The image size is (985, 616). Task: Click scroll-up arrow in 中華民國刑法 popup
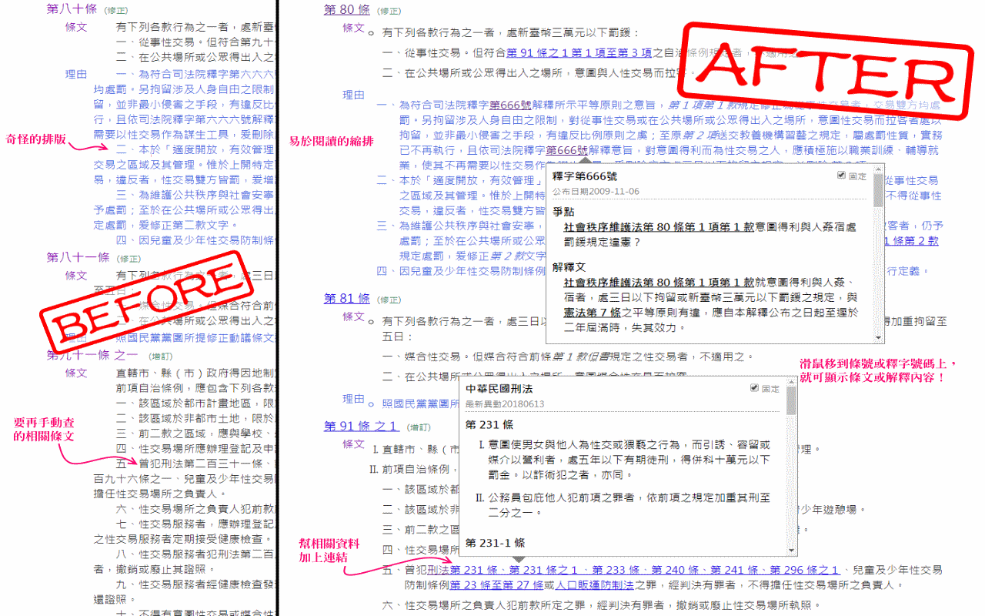tap(791, 382)
